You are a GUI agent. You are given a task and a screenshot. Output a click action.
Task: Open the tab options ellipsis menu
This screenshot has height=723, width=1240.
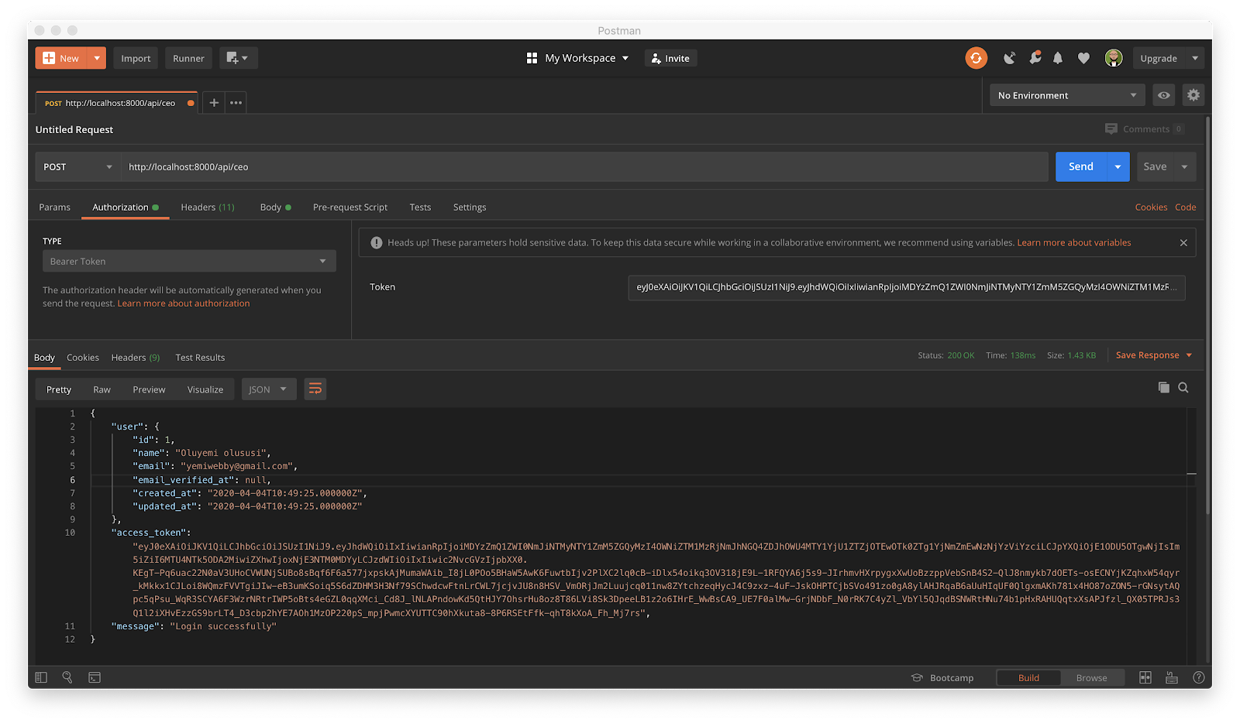[x=236, y=102]
